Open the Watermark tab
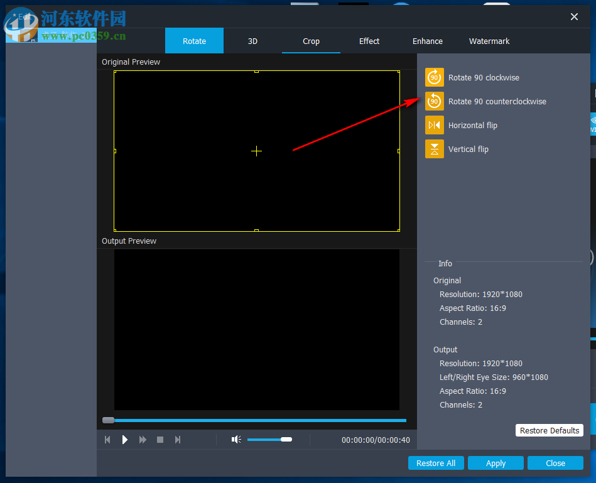 click(489, 41)
